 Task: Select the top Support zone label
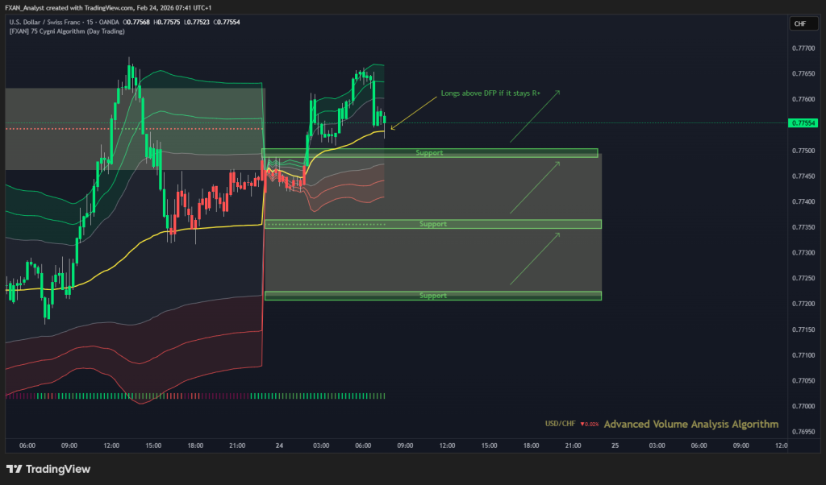429,152
